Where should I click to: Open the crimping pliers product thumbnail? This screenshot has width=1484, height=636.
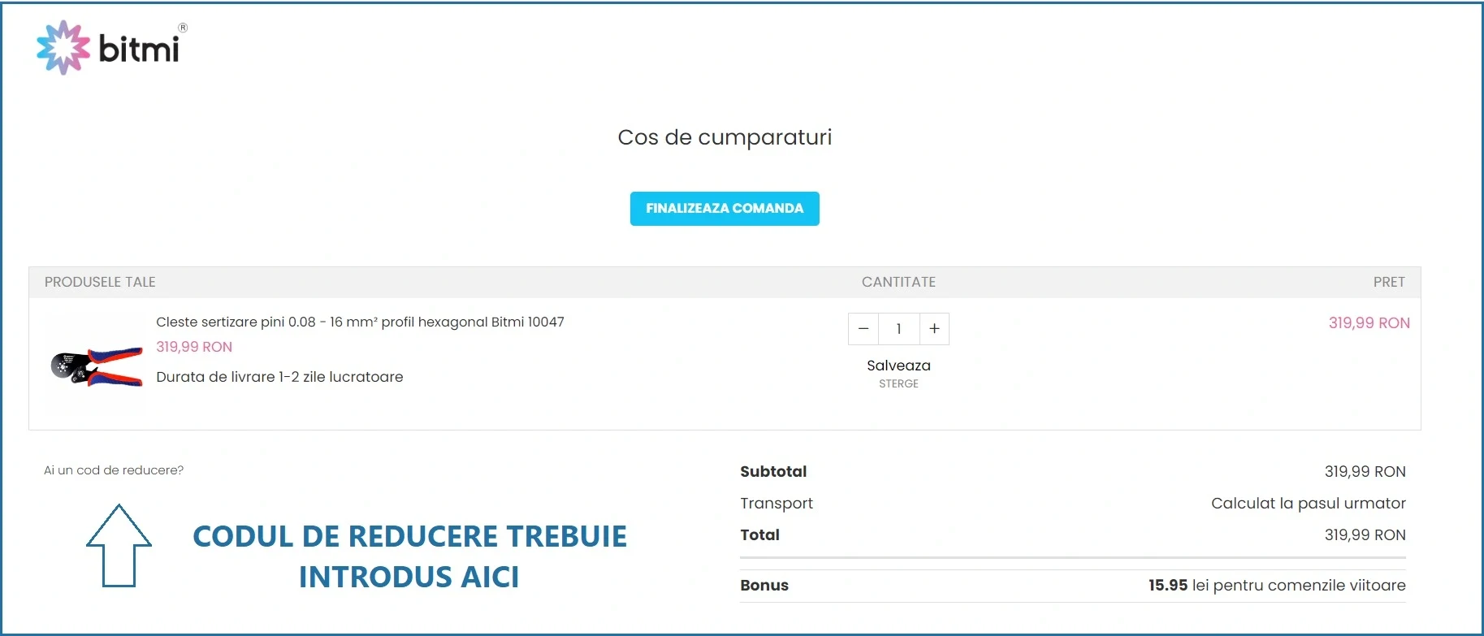[x=97, y=367]
